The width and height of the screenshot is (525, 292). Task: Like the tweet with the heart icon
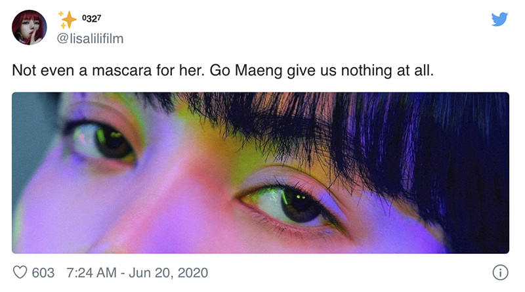pos(22,272)
